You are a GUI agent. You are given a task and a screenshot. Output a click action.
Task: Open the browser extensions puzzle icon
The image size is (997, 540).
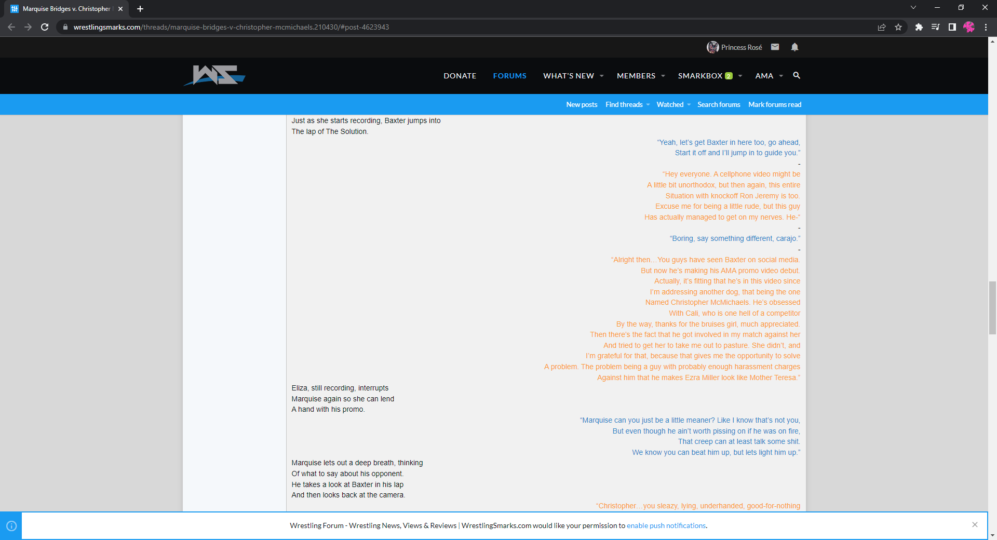[x=919, y=27]
